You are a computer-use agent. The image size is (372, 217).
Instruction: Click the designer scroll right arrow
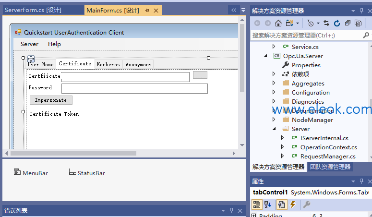[x=234, y=153]
